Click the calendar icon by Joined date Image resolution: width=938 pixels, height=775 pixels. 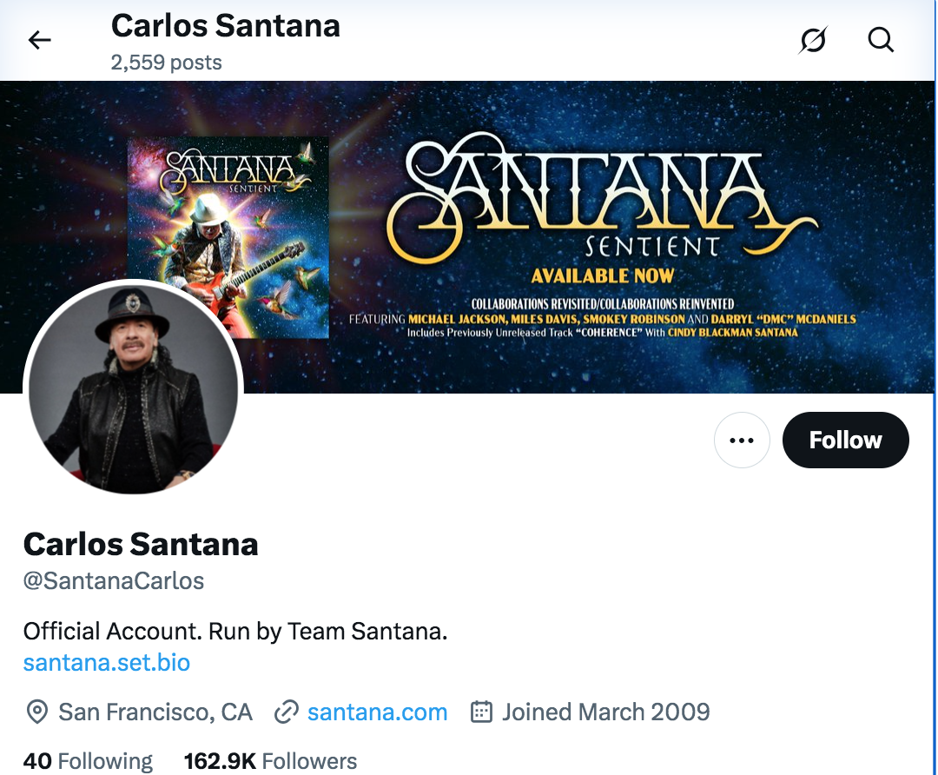click(x=481, y=713)
